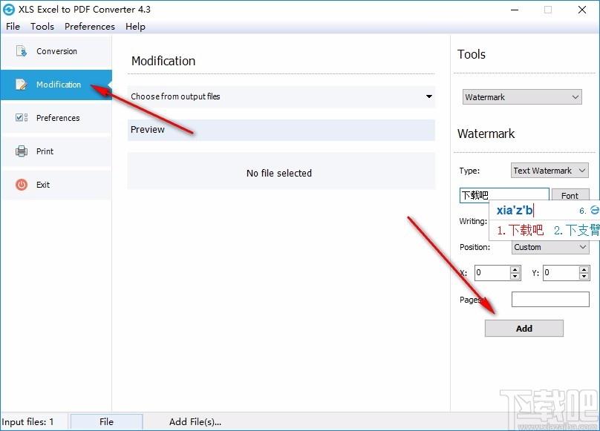Click Add File(s)... at the bottom

[195, 421]
